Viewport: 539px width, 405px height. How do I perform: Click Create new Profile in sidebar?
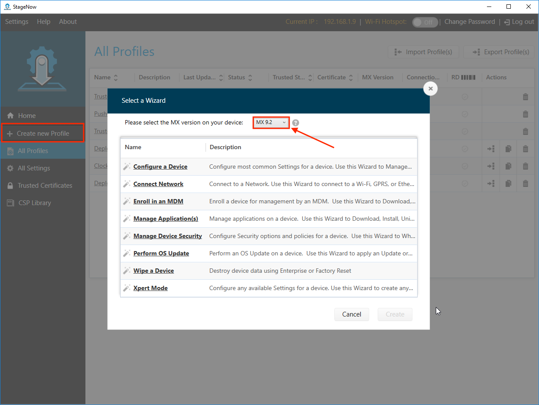point(42,134)
